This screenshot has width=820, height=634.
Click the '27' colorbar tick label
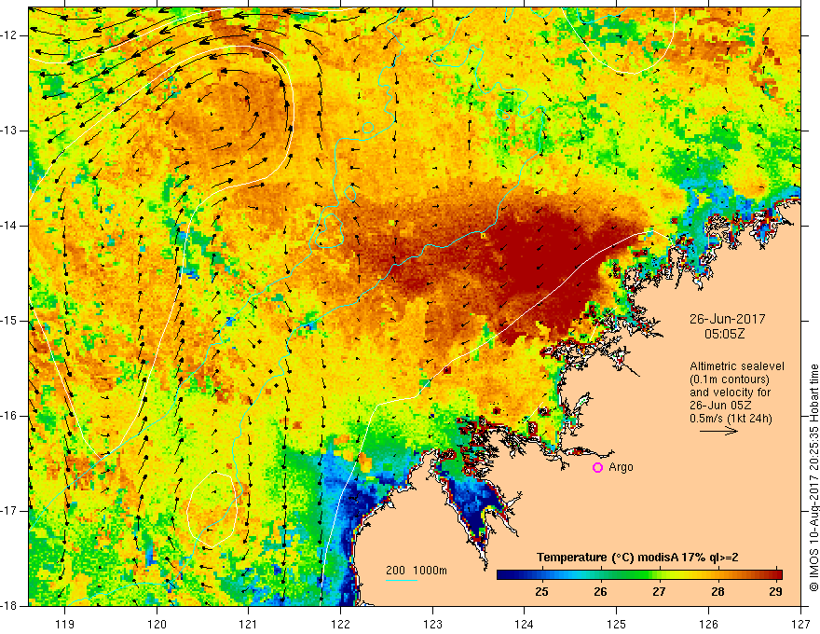pyautogui.click(x=659, y=592)
